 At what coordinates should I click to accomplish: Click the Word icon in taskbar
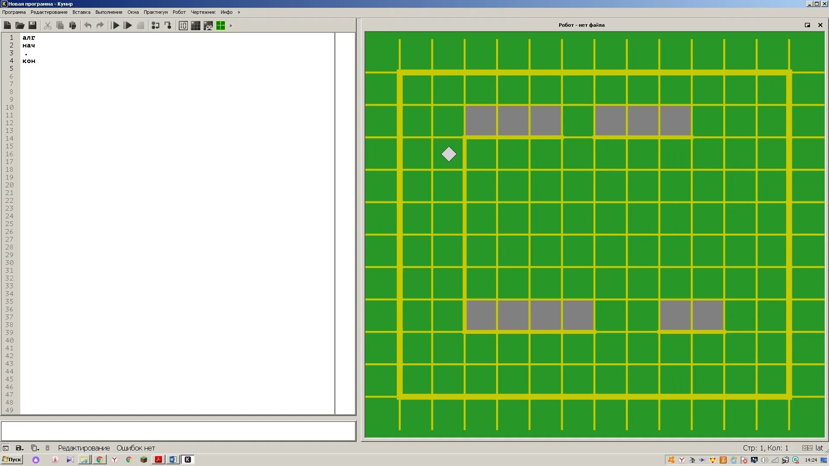pos(173,460)
